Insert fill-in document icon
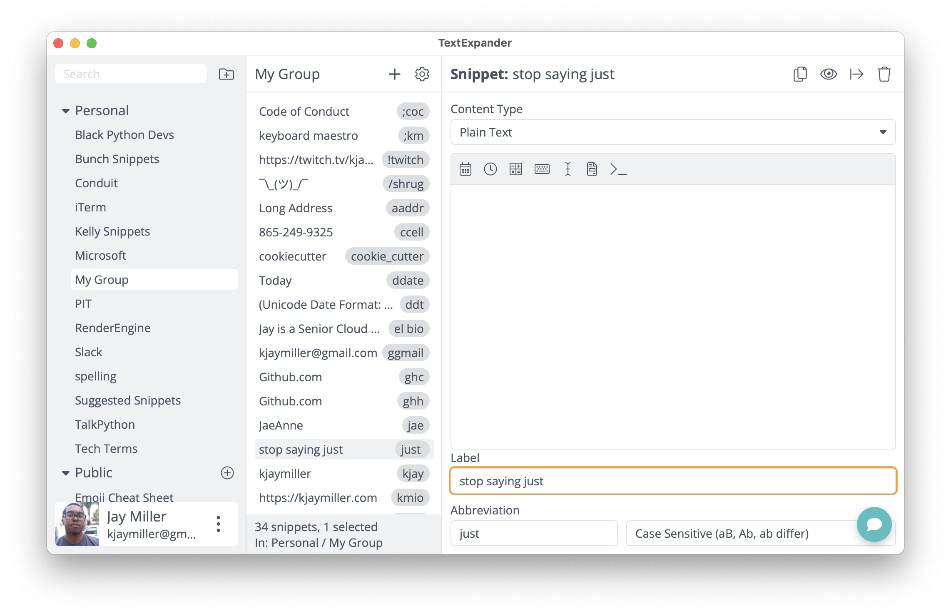Image resolution: width=951 pixels, height=616 pixels. pyautogui.click(x=592, y=169)
